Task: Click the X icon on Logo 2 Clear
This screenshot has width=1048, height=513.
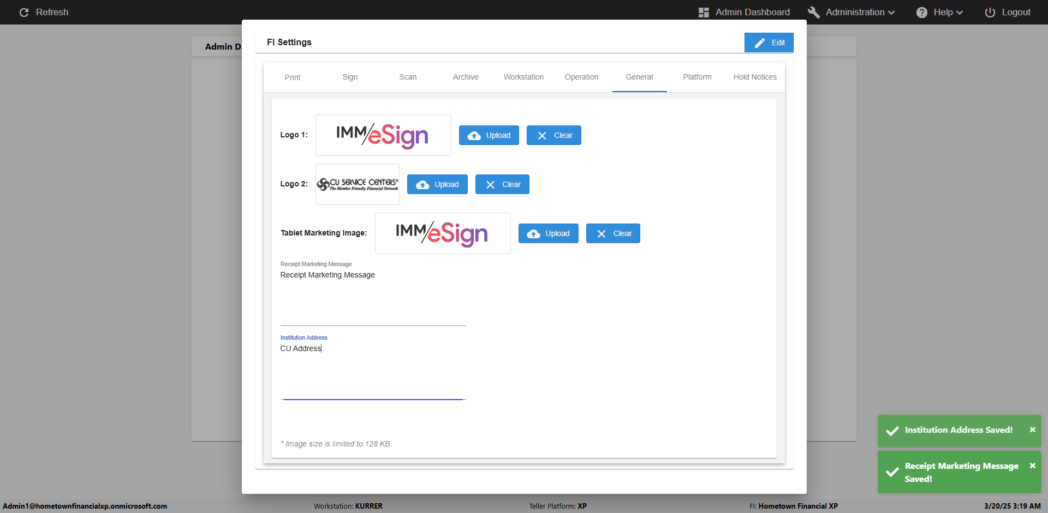Action: pos(490,185)
